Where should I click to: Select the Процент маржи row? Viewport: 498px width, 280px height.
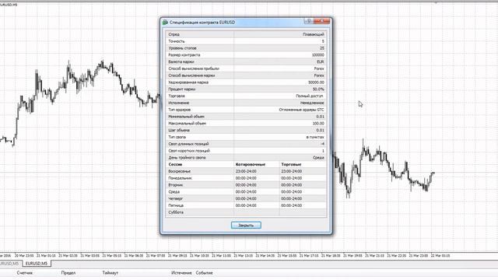[x=246, y=89]
